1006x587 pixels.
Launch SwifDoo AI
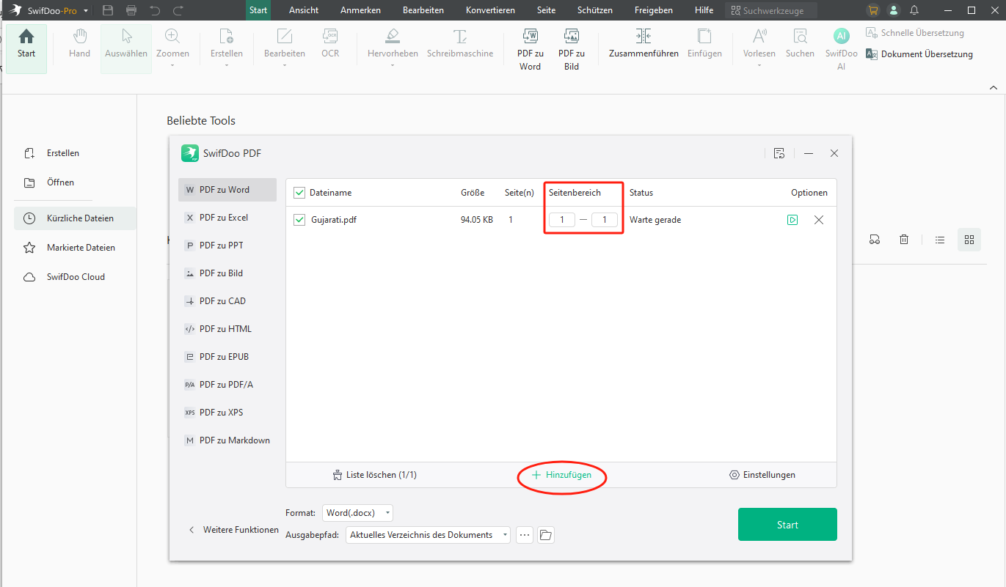point(841,50)
